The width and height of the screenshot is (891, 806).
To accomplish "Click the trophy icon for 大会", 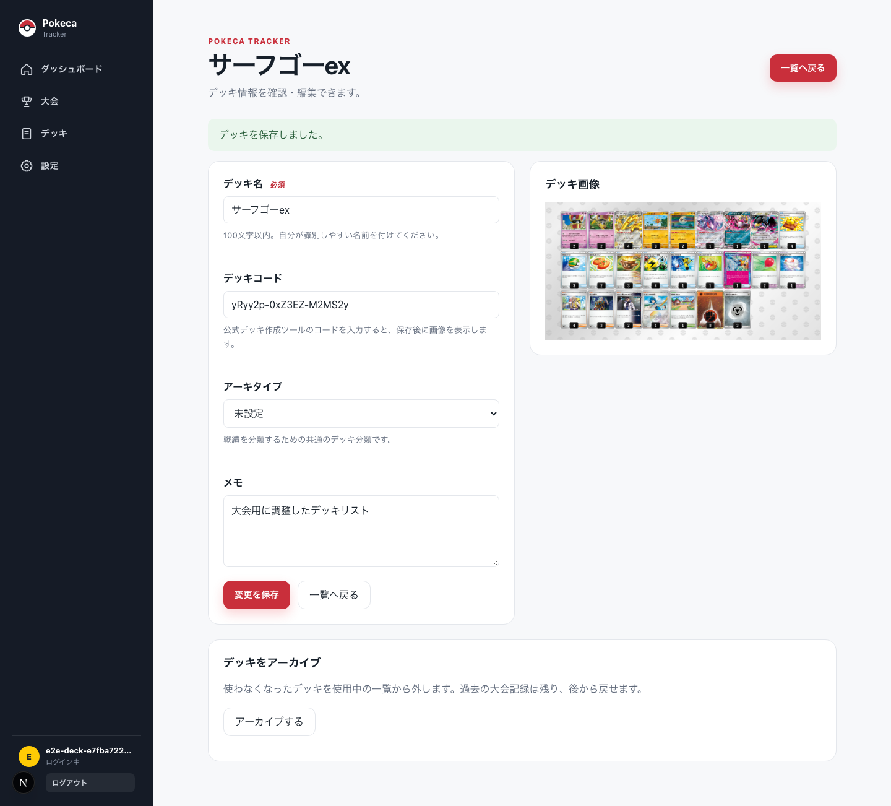I will [x=27, y=102].
